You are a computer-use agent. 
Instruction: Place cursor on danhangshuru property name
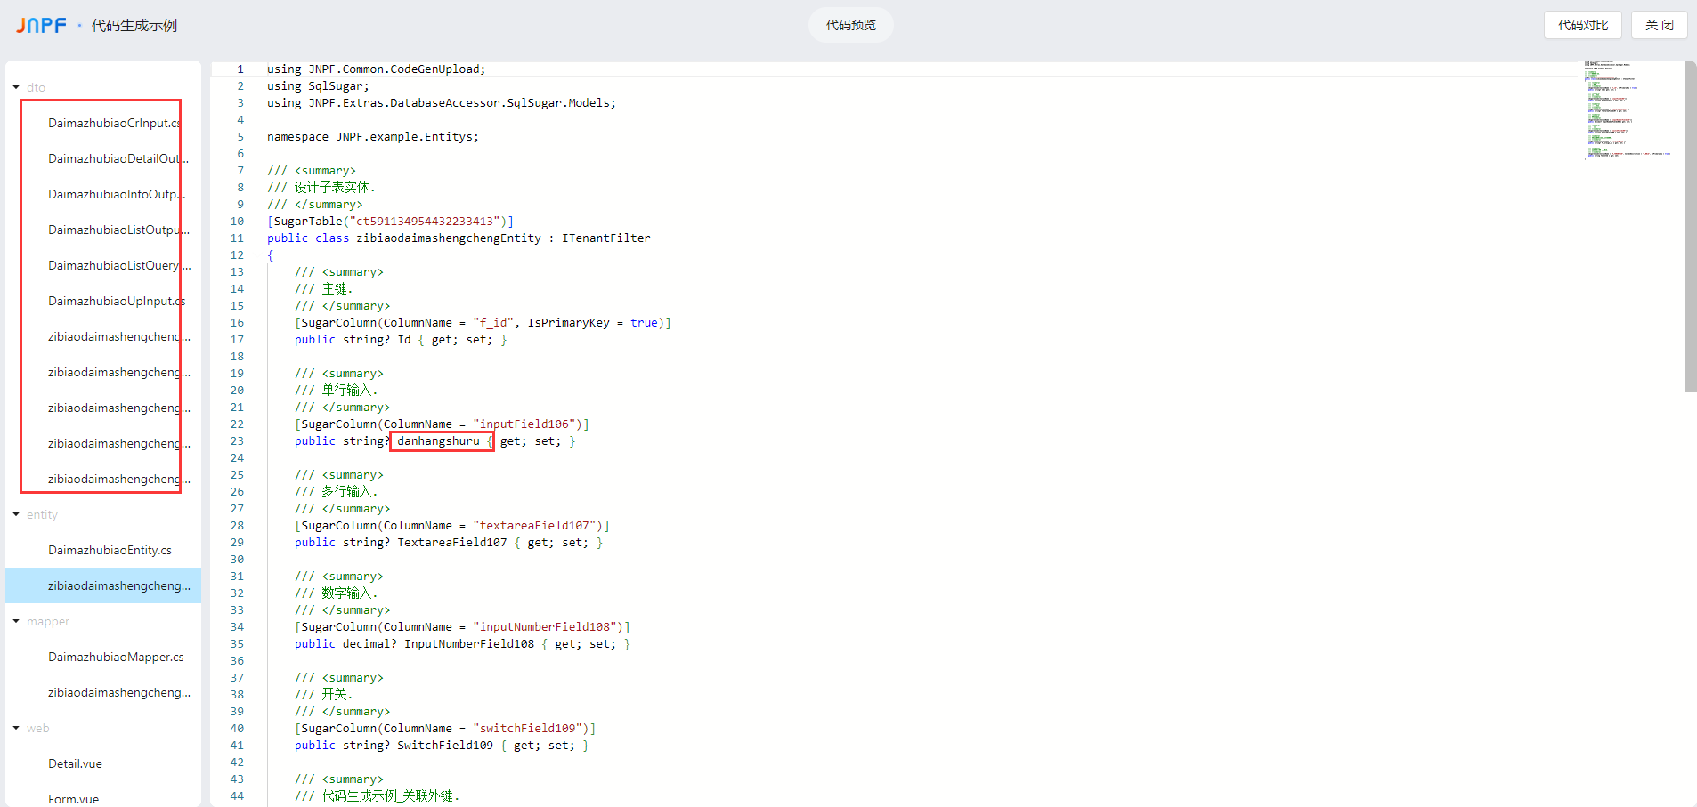(x=438, y=441)
